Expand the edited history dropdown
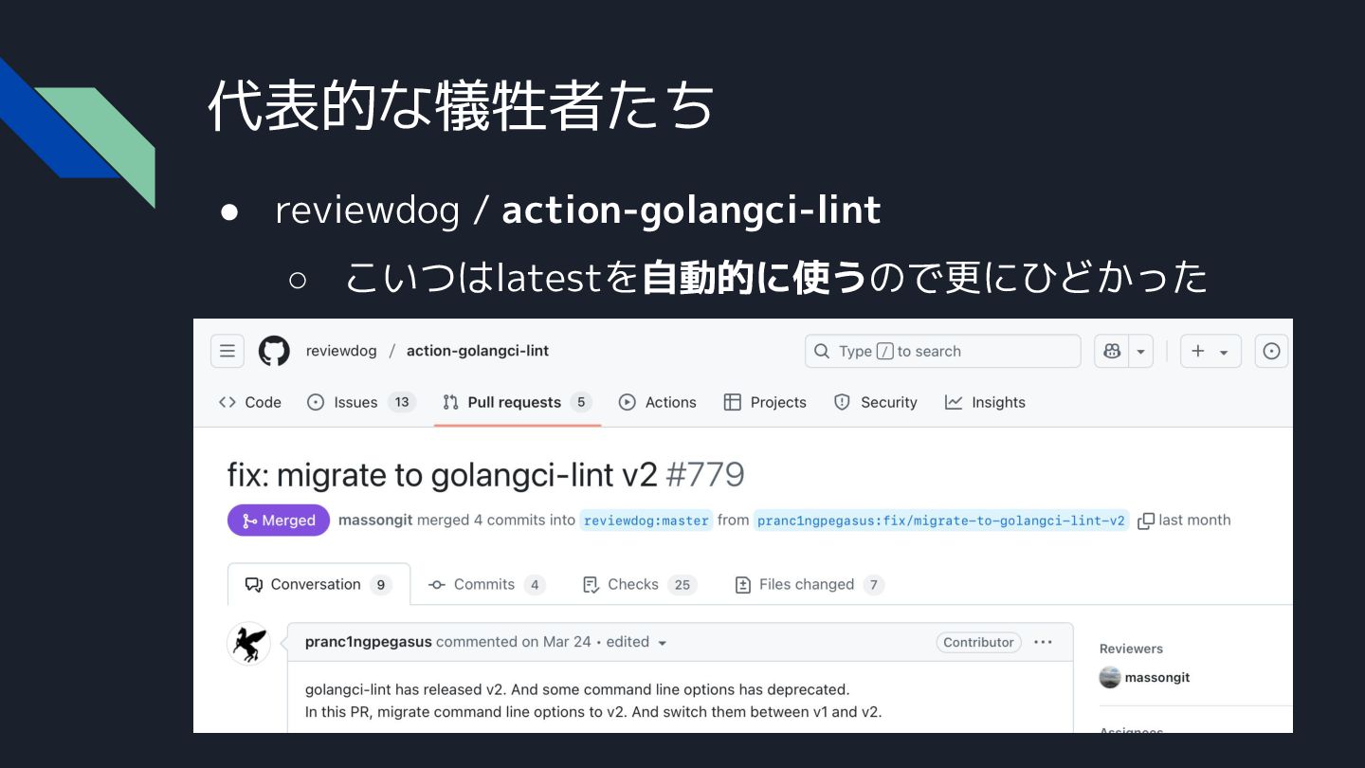 (662, 643)
